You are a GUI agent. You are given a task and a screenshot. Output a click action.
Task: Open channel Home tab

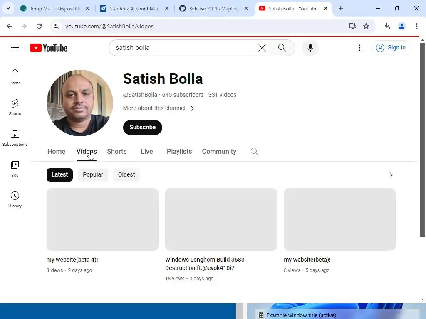point(56,151)
